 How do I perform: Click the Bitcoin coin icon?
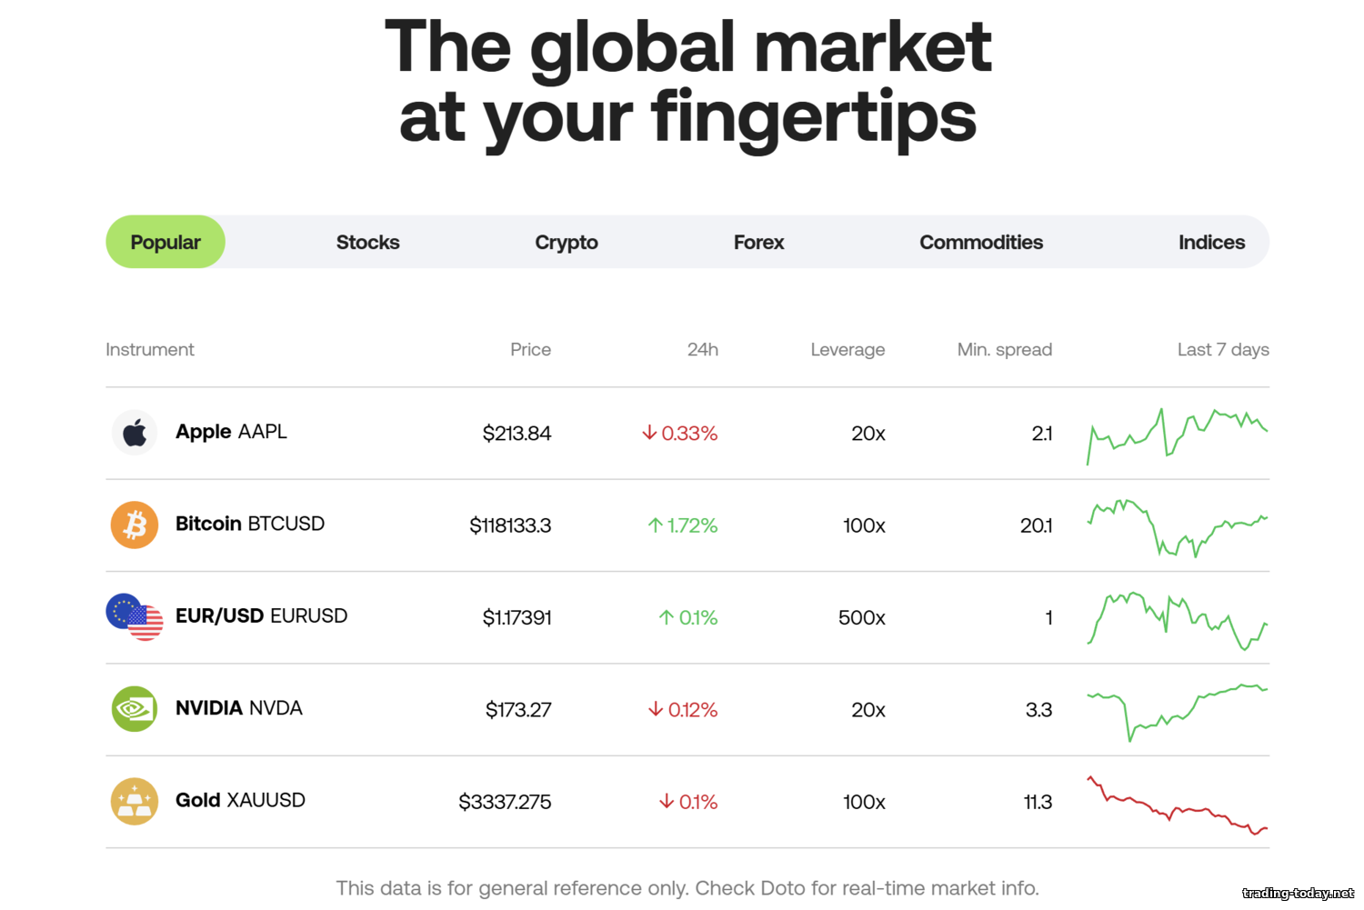click(135, 525)
